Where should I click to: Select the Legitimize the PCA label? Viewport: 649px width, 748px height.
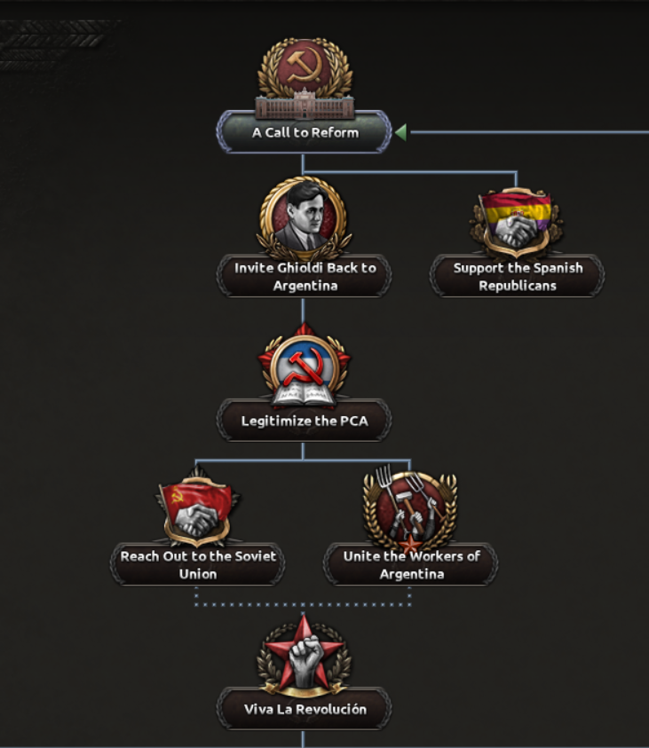pos(304,421)
